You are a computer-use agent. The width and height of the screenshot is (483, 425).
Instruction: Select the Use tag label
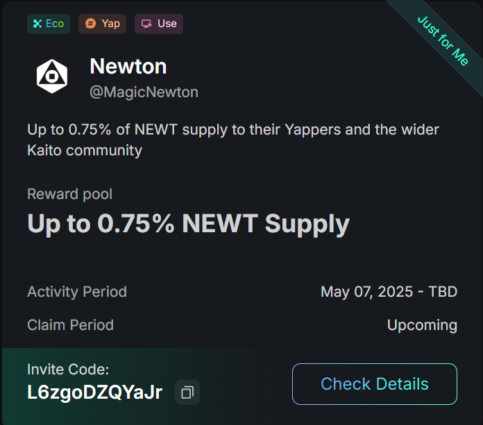click(167, 24)
